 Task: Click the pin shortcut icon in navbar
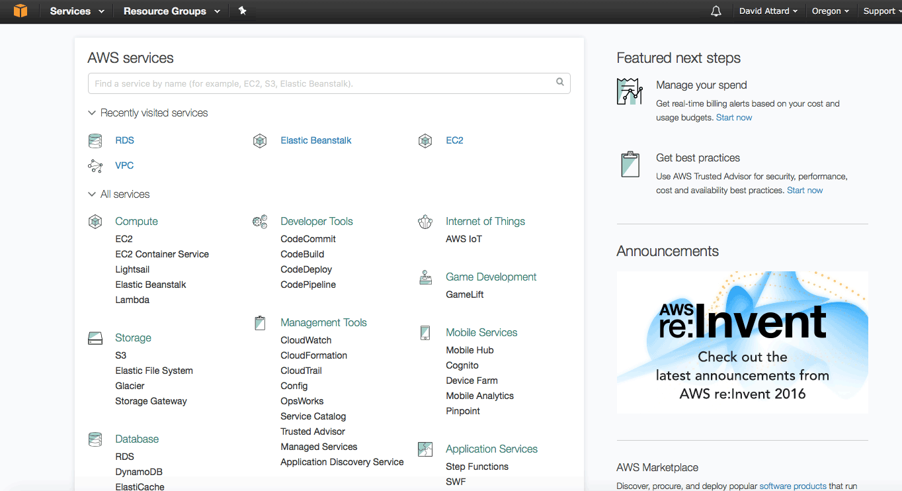pos(242,11)
